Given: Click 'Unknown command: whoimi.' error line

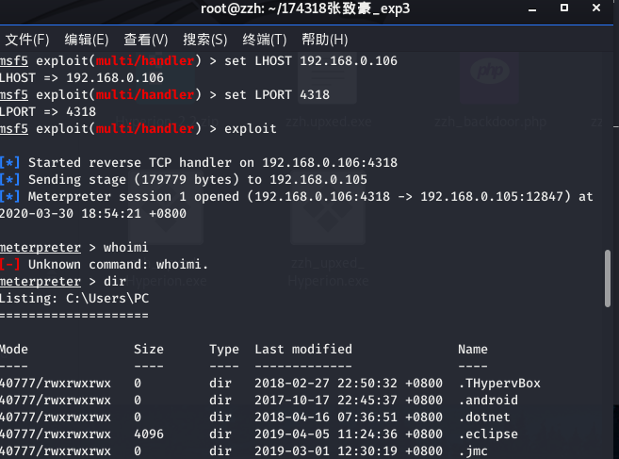Looking at the screenshot, I should pos(104,265).
